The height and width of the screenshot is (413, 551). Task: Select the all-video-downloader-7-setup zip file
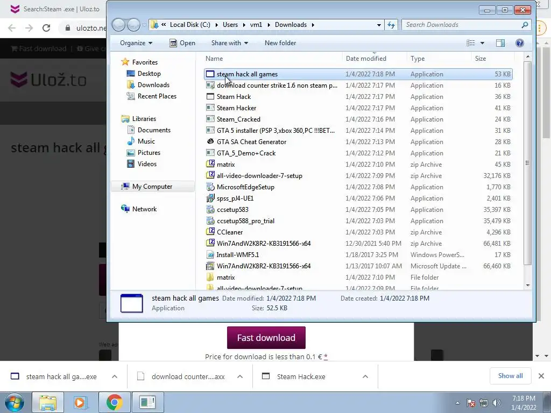pyautogui.click(x=358, y=176)
